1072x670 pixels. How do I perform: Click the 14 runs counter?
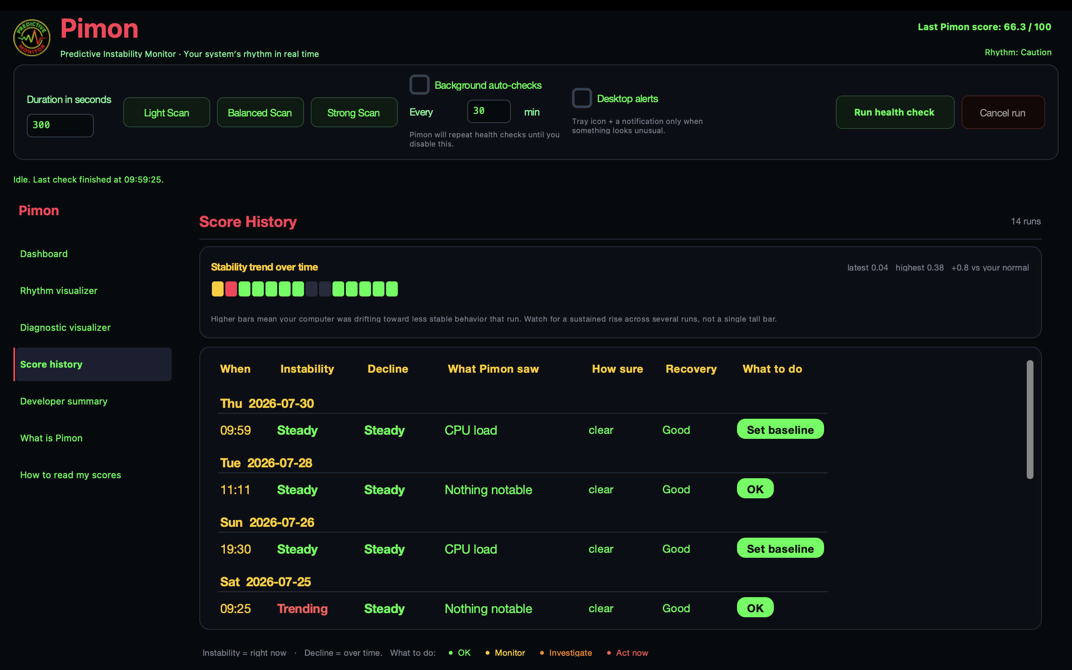click(1026, 221)
